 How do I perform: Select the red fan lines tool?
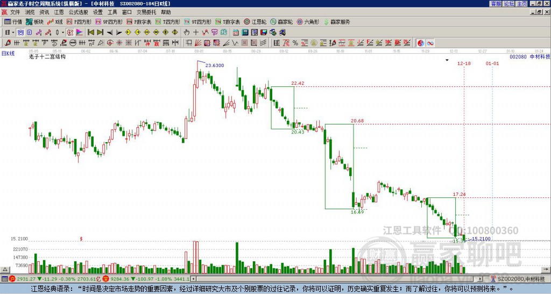[x=198, y=43]
